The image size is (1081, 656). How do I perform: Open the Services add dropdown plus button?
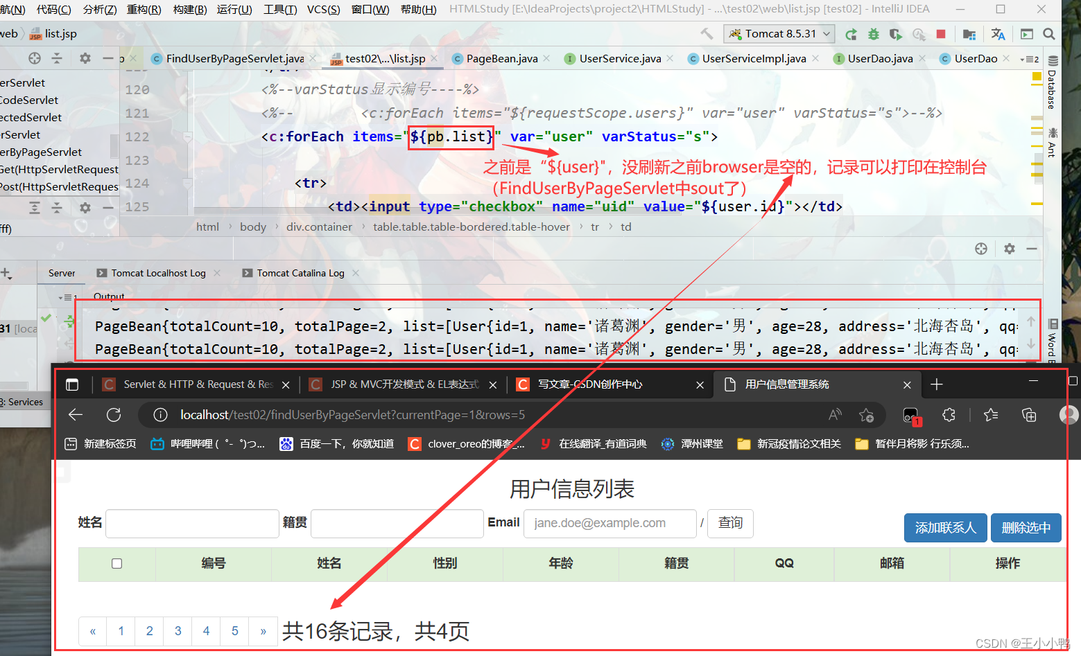tap(6, 273)
